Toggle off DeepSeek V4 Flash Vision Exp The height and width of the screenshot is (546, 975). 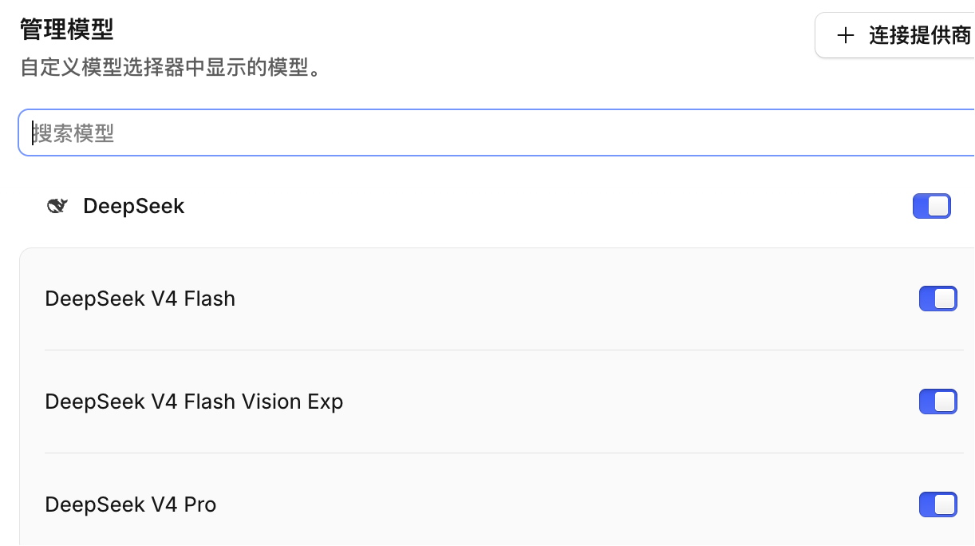pyautogui.click(x=938, y=402)
